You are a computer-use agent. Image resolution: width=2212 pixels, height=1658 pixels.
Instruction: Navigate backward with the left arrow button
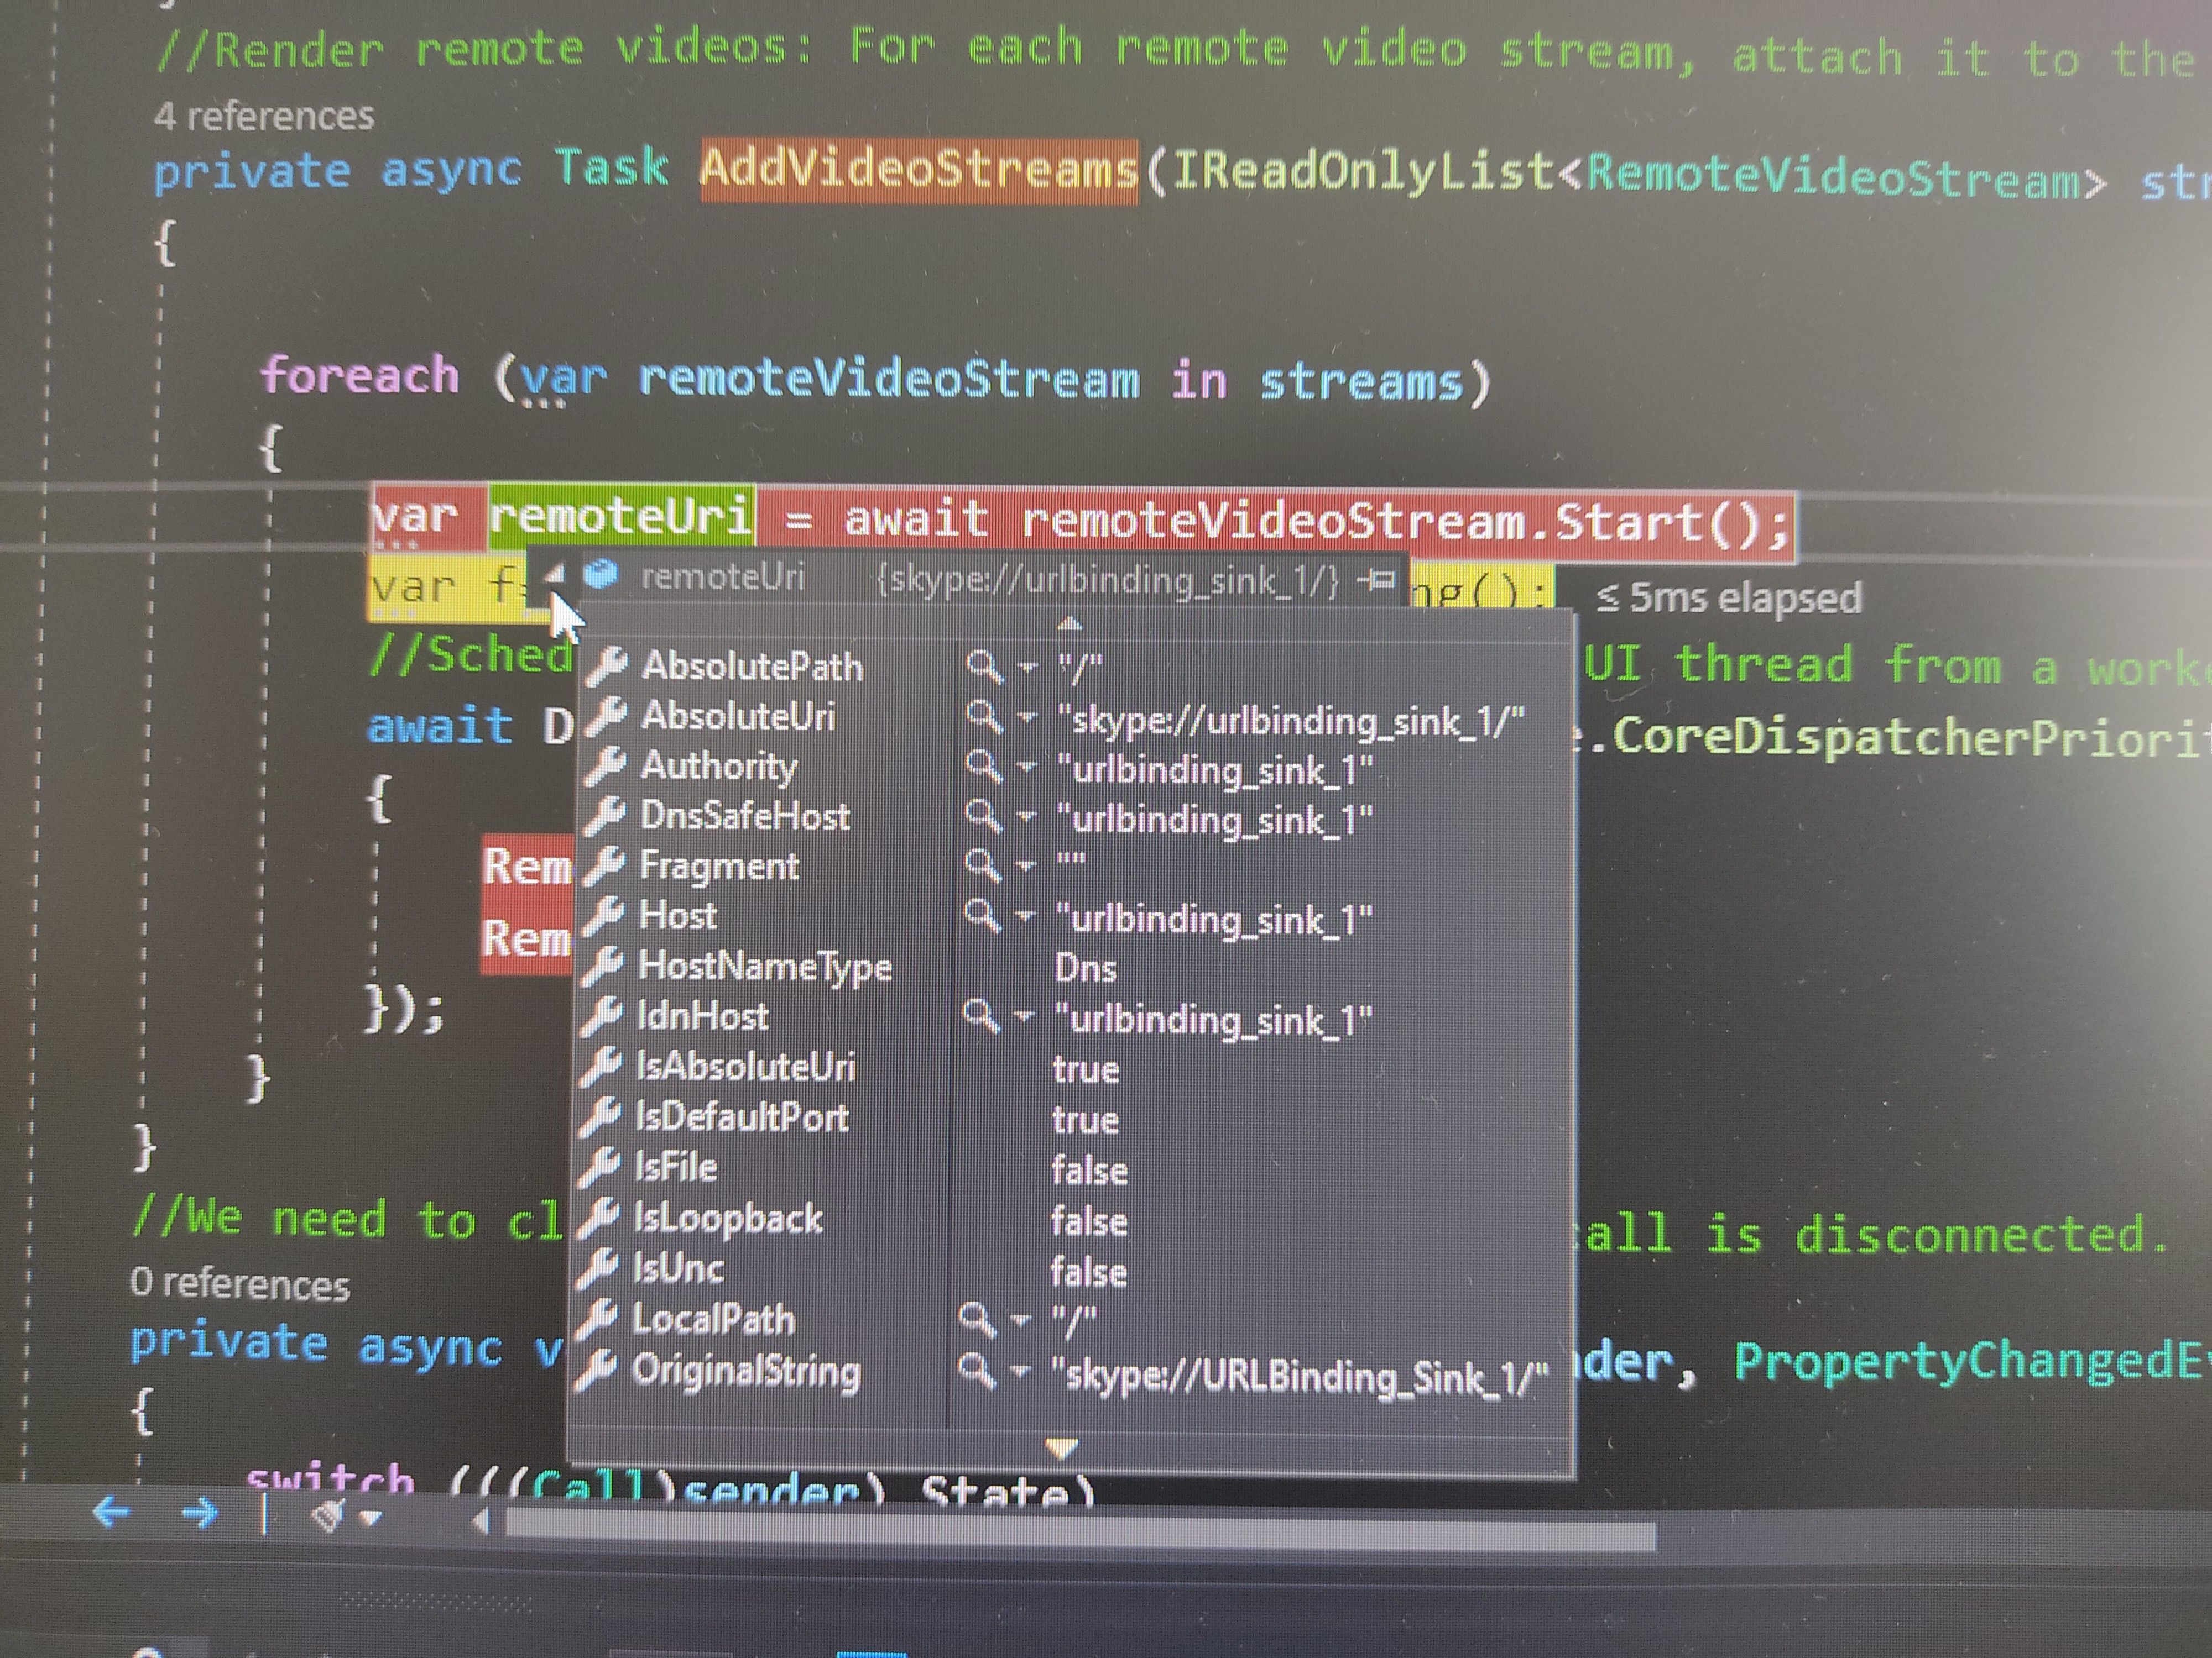[x=112, y=1512]
